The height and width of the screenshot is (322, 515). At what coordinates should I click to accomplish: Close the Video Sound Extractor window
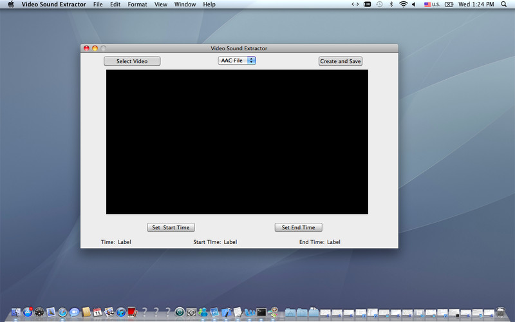click(86, 48)
